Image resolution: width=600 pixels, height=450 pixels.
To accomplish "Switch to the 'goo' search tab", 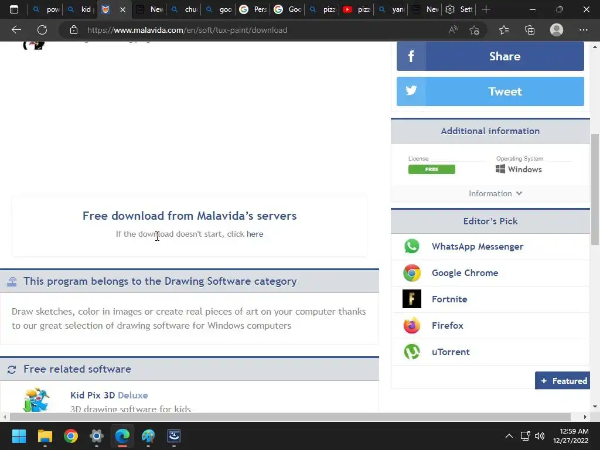I will 218,9.
